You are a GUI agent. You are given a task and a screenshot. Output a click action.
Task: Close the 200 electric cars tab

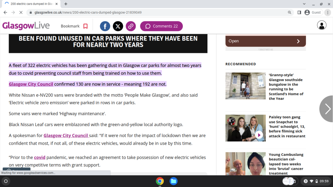click(x=57, y=4)
